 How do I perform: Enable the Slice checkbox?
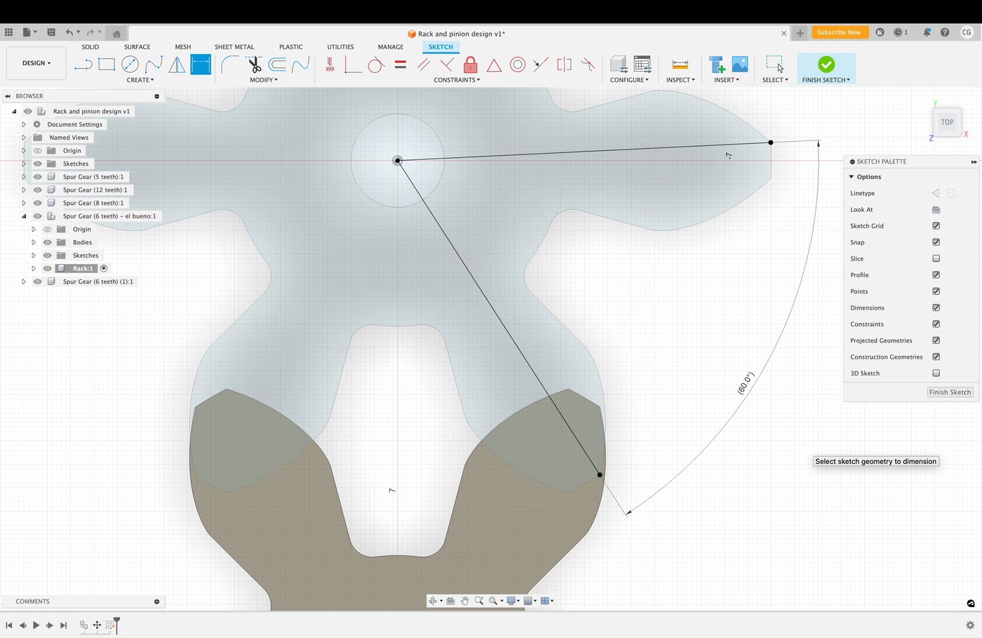(x=936, y=258)
